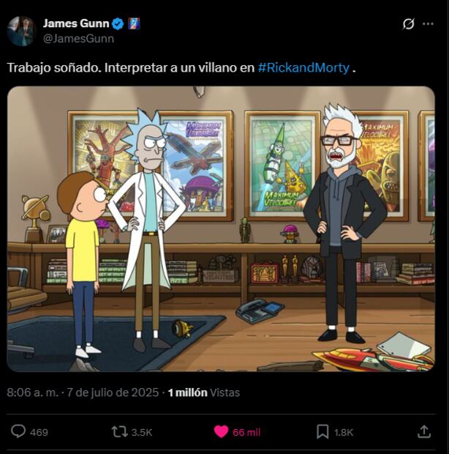The image size is (449, 454).
Task: Open the @JamesGunn handle link
Action: click(78, 39)
